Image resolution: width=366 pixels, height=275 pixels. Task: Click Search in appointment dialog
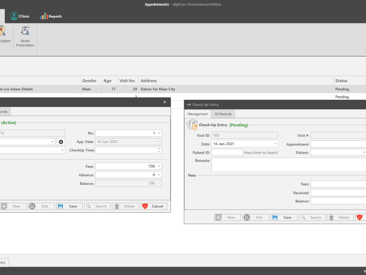coord(98,206)
